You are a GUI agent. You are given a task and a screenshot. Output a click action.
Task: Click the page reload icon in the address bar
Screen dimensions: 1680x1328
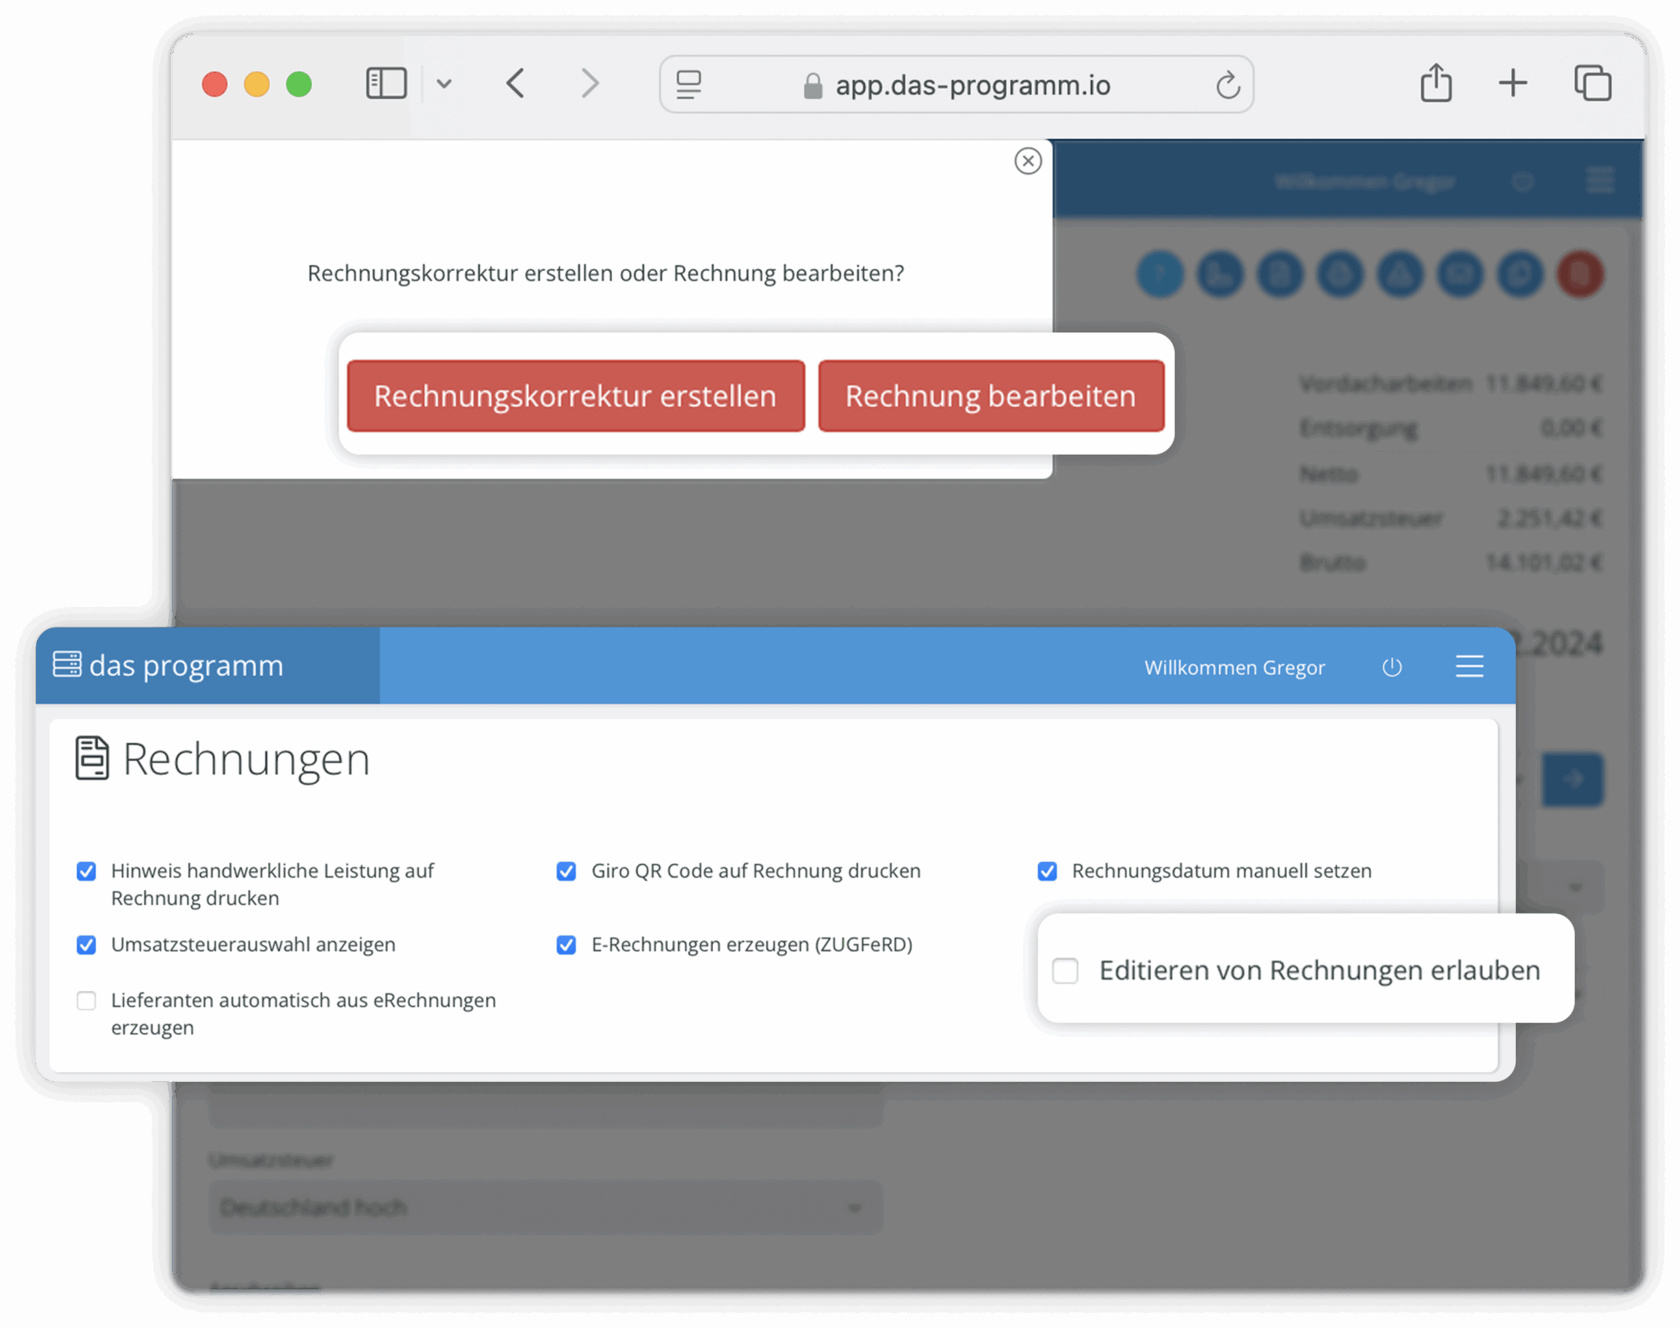[1227, 84]
